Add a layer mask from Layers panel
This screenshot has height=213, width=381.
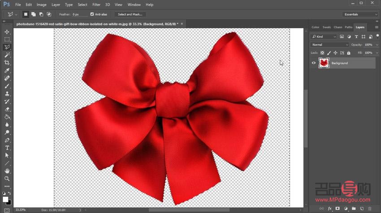pos(338,209)
